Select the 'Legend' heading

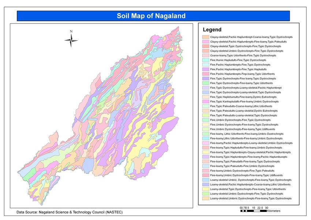click(x=212, y=30)
